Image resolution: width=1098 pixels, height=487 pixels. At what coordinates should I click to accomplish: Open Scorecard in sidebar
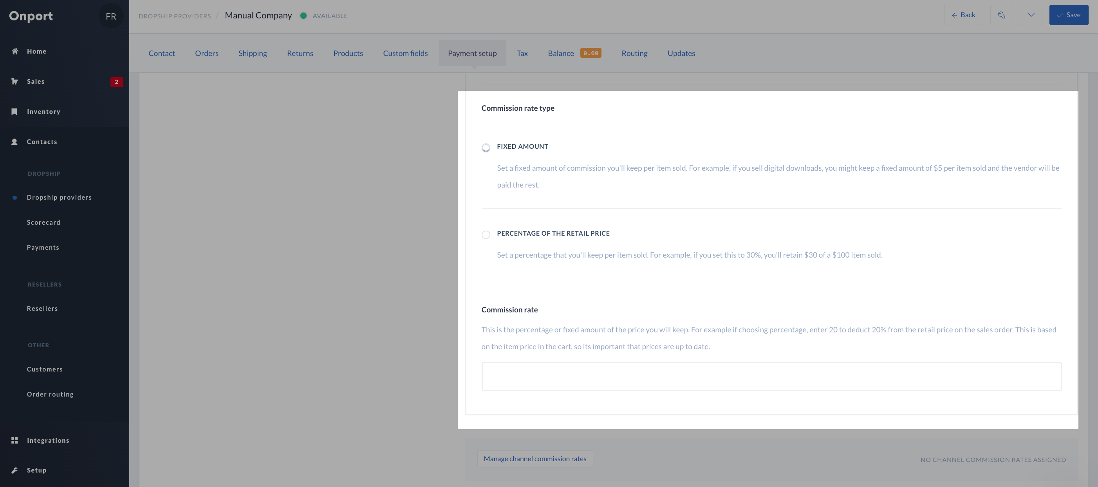[x=43, y=223]
